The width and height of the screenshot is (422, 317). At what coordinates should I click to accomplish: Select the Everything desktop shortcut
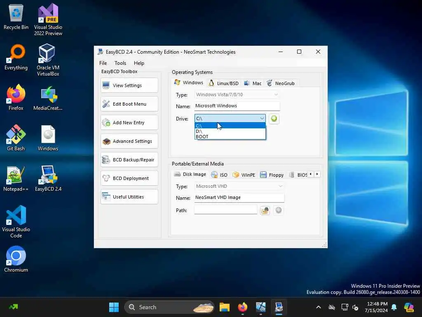(16, 57)
